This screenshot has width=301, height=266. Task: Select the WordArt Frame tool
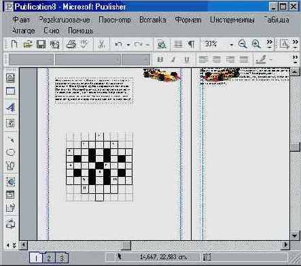[10, 107]
